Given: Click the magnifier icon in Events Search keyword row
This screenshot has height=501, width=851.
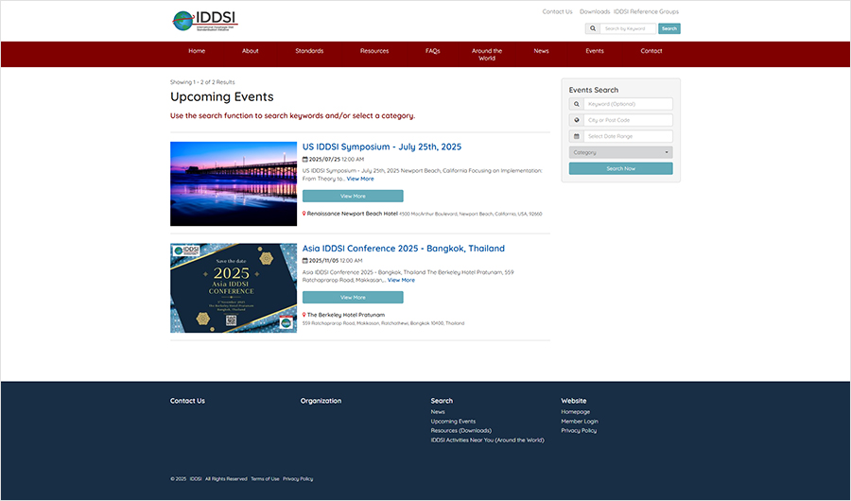Looking at the screenshot, I should point(577,104).
